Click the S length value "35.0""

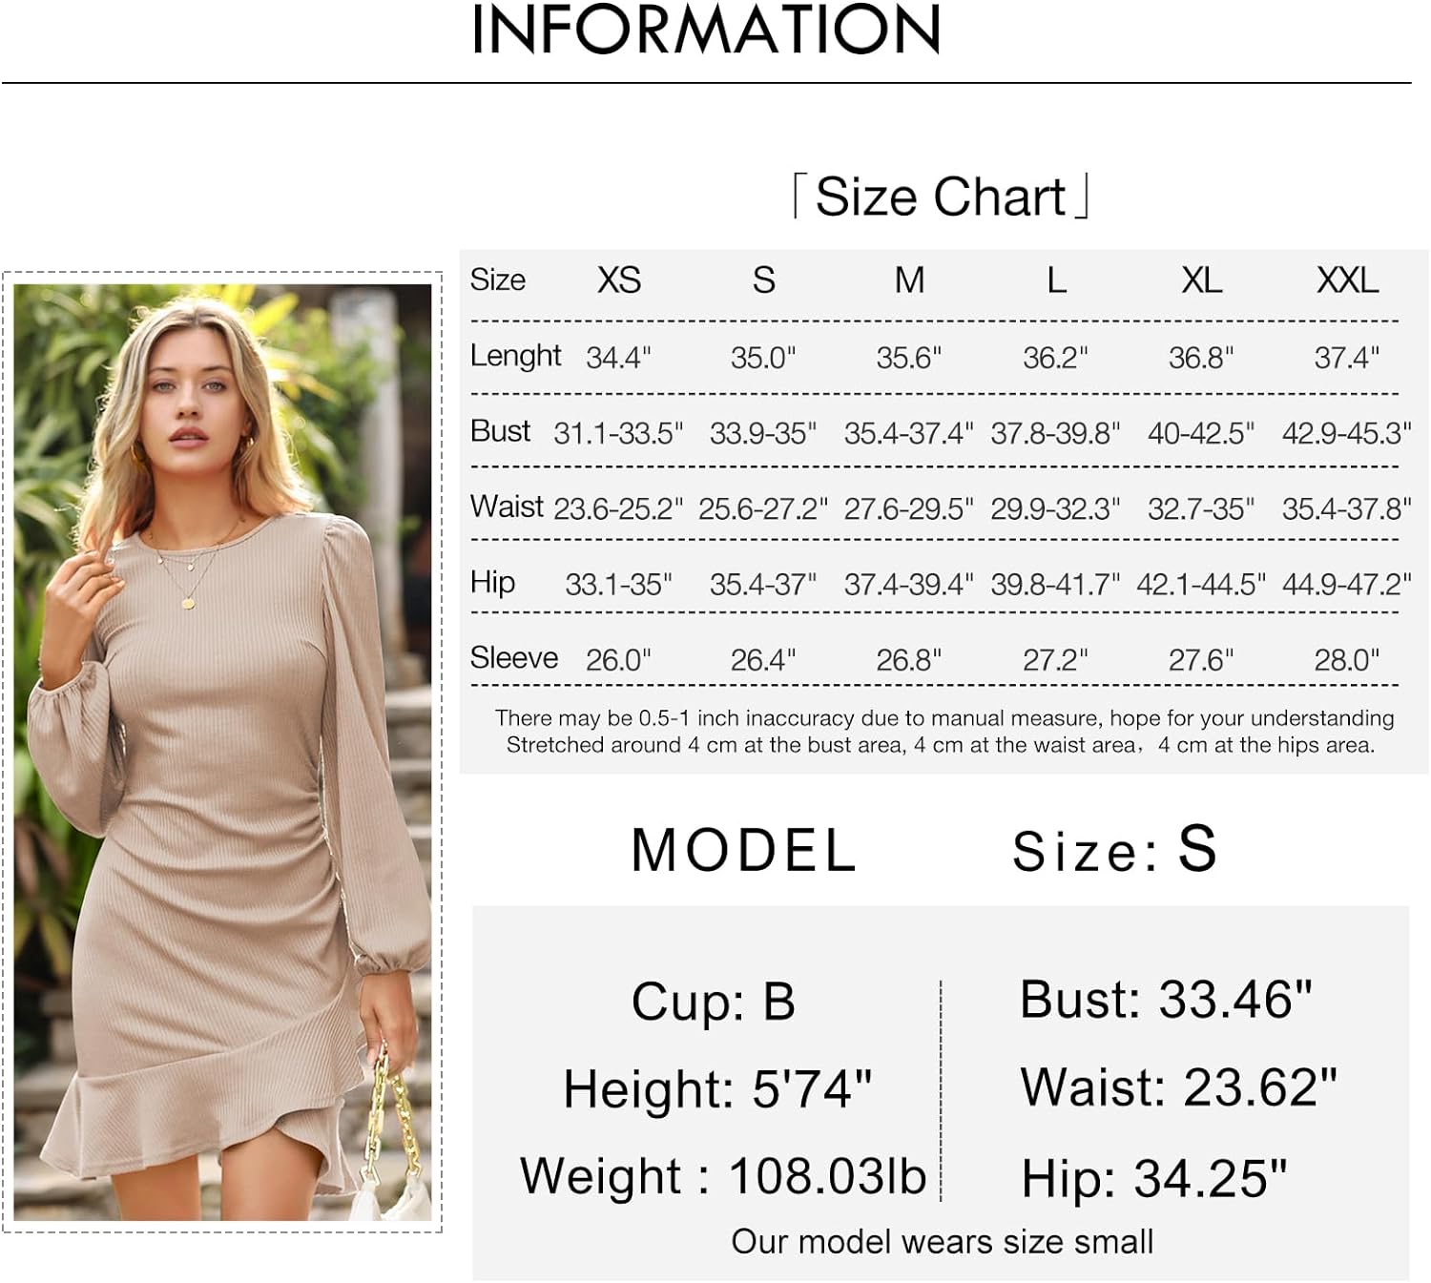click(763, 357)
